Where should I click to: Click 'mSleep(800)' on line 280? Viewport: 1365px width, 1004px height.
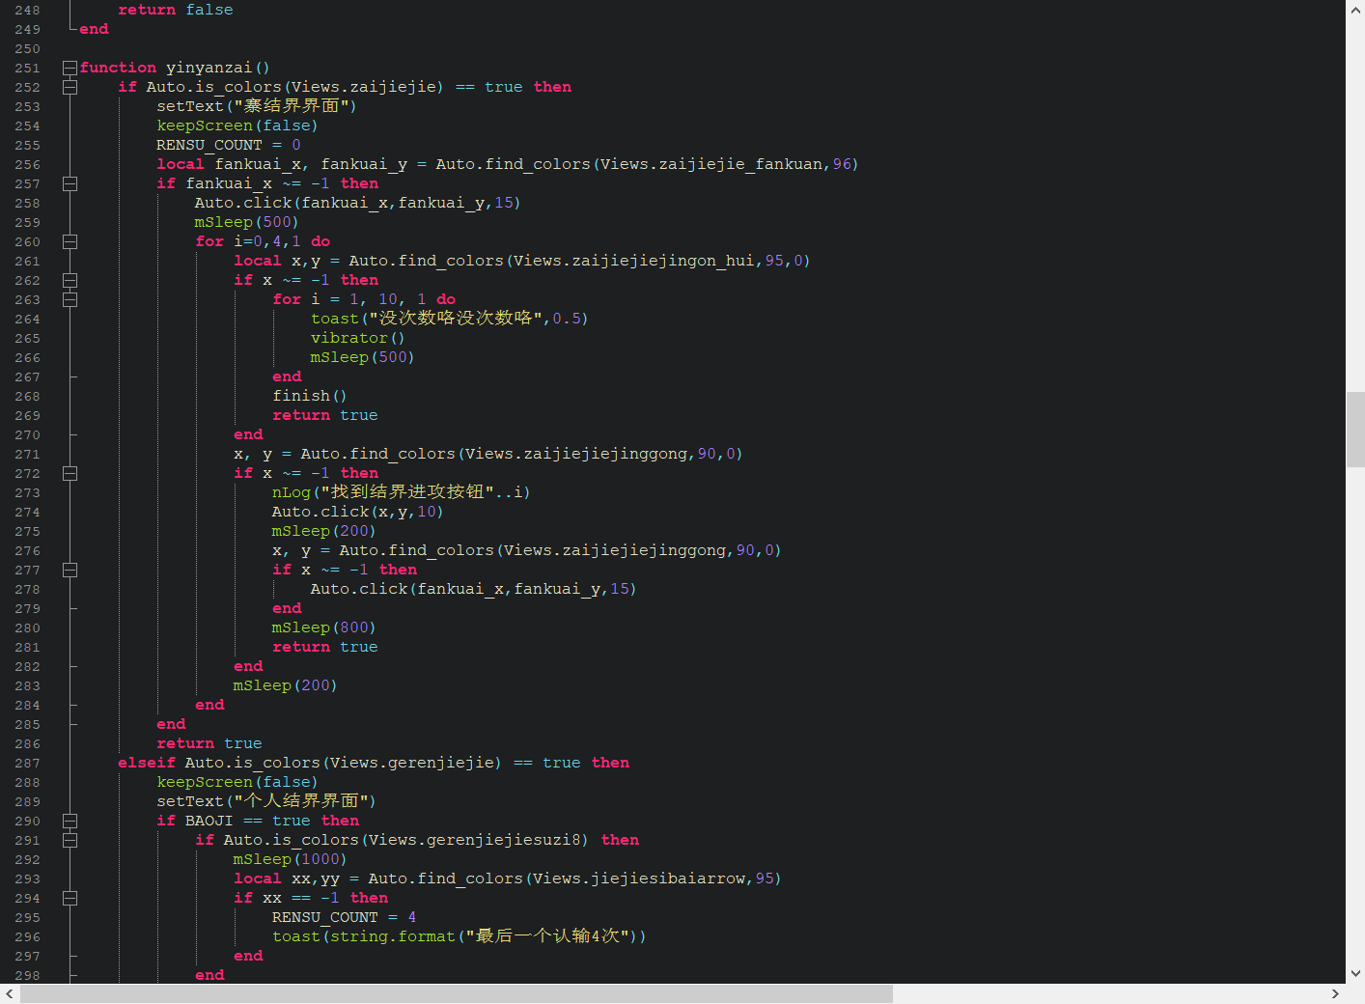(323, 627)
